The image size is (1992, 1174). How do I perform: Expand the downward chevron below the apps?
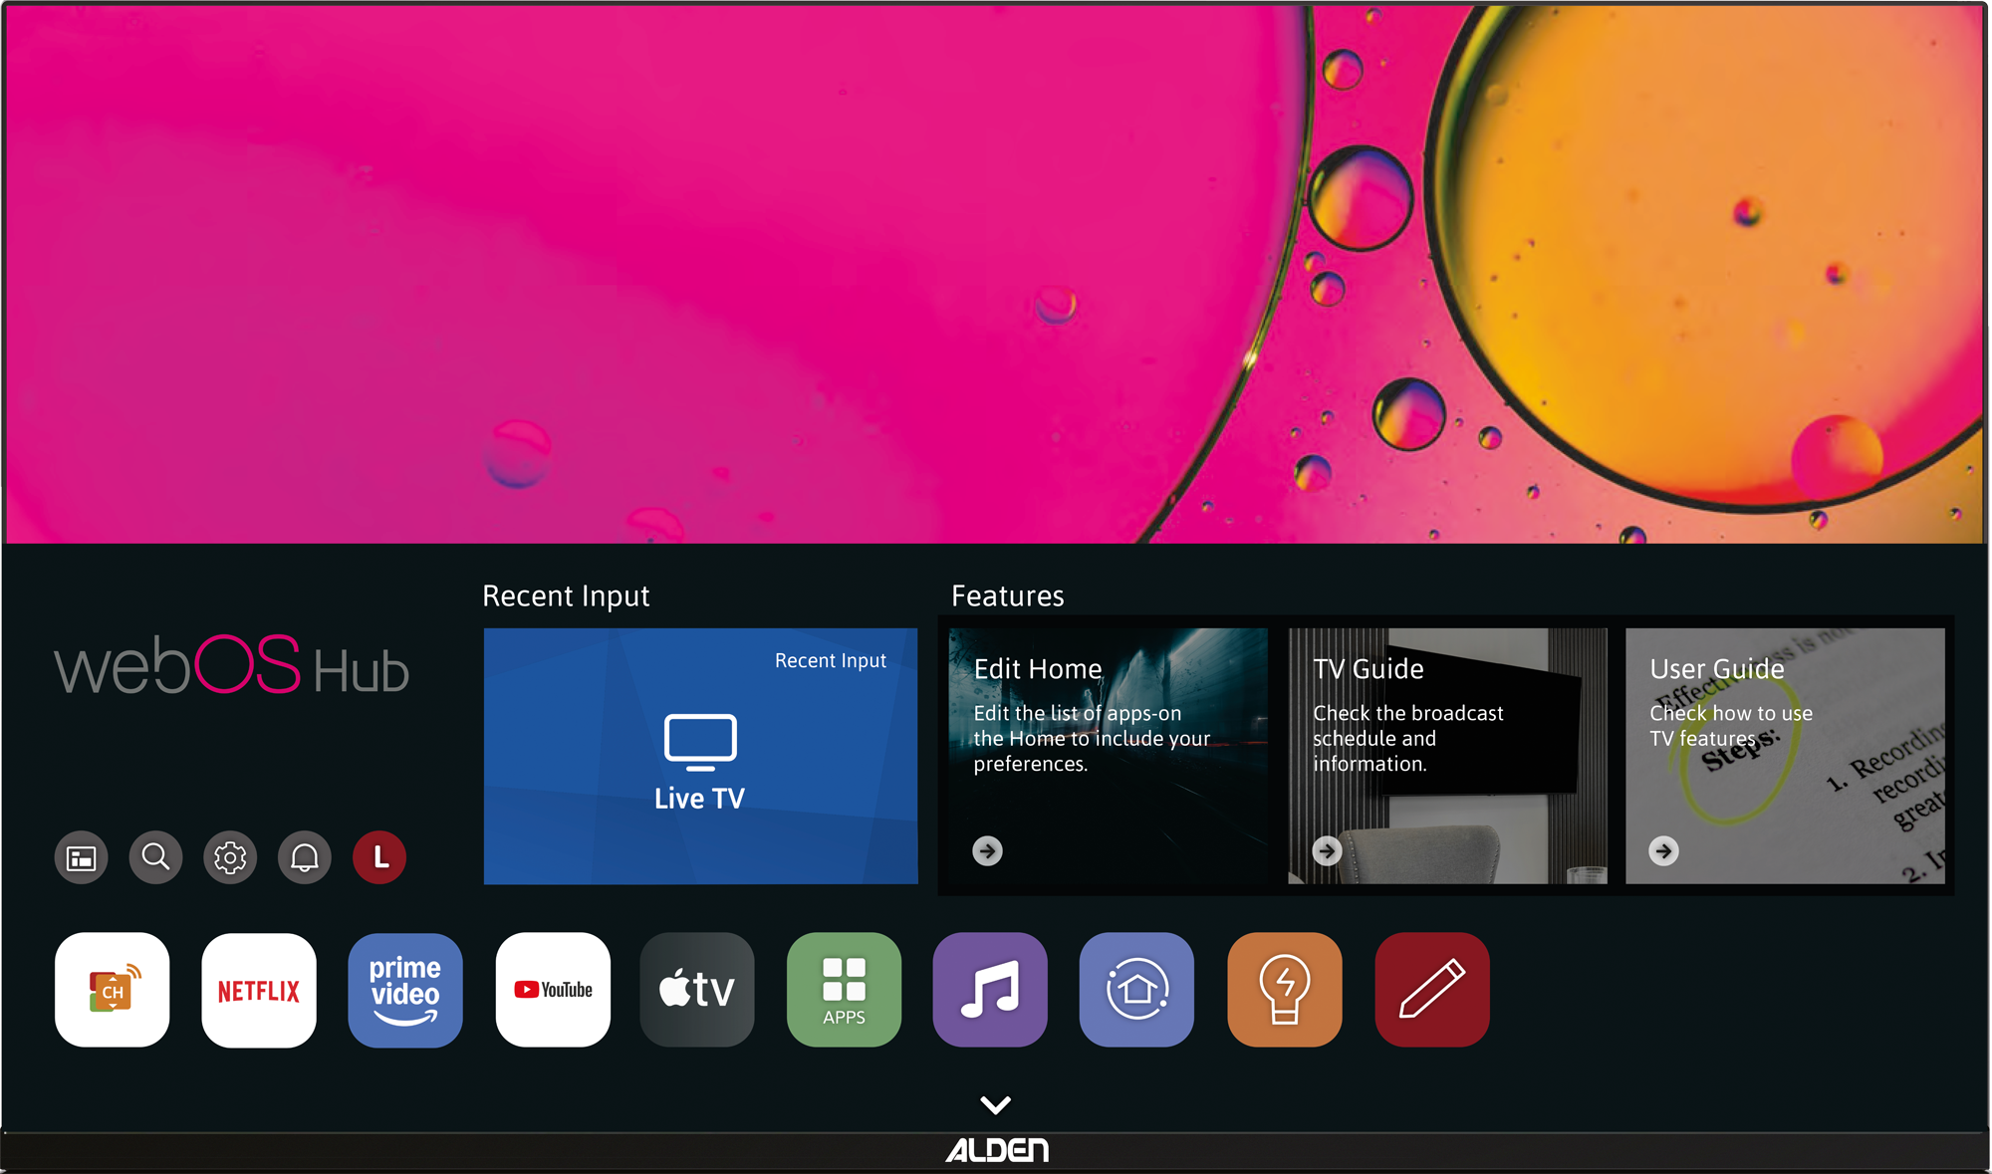[x=995, y=1104]
